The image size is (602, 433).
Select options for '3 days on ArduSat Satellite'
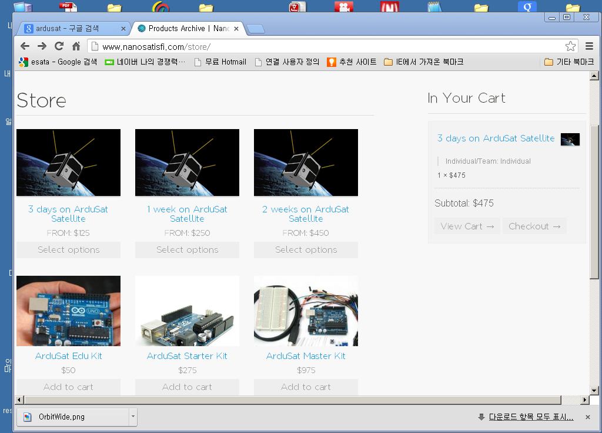point(68,250)
